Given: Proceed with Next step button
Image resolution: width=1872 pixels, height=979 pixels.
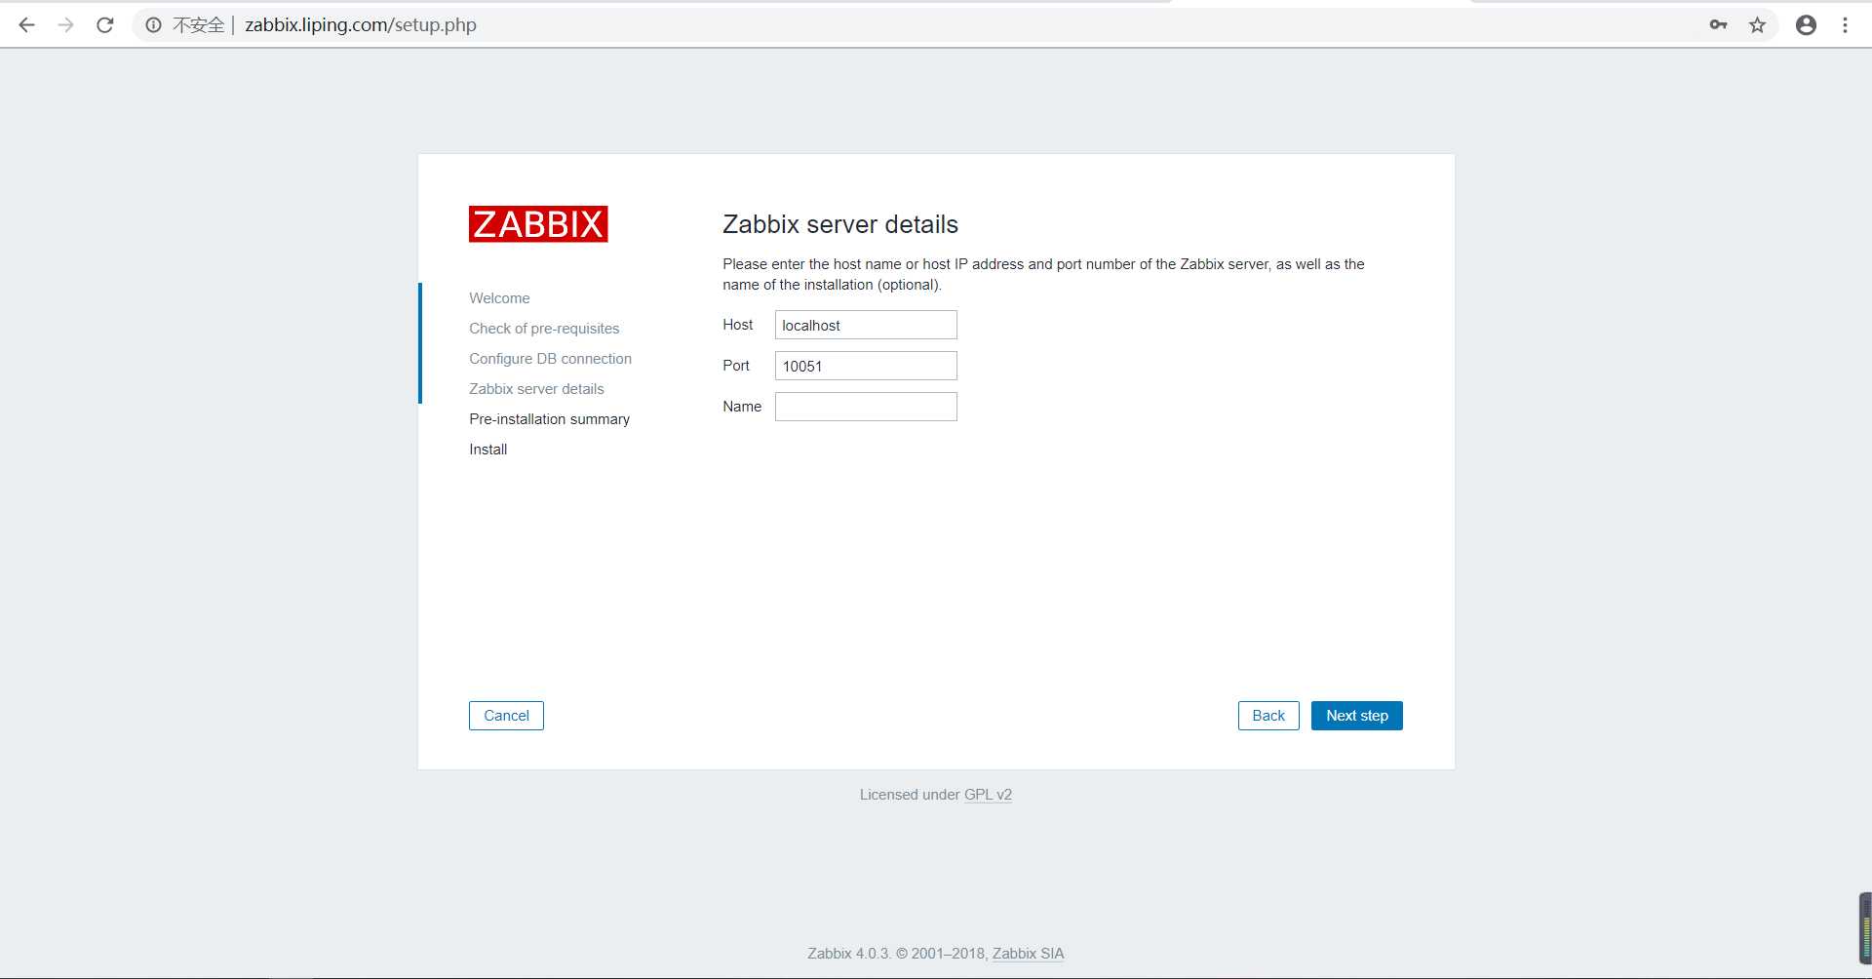Looking at the screenshot, I should click(1357, 716).
